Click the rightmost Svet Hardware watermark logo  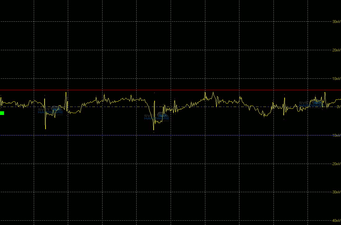point(311,104)
